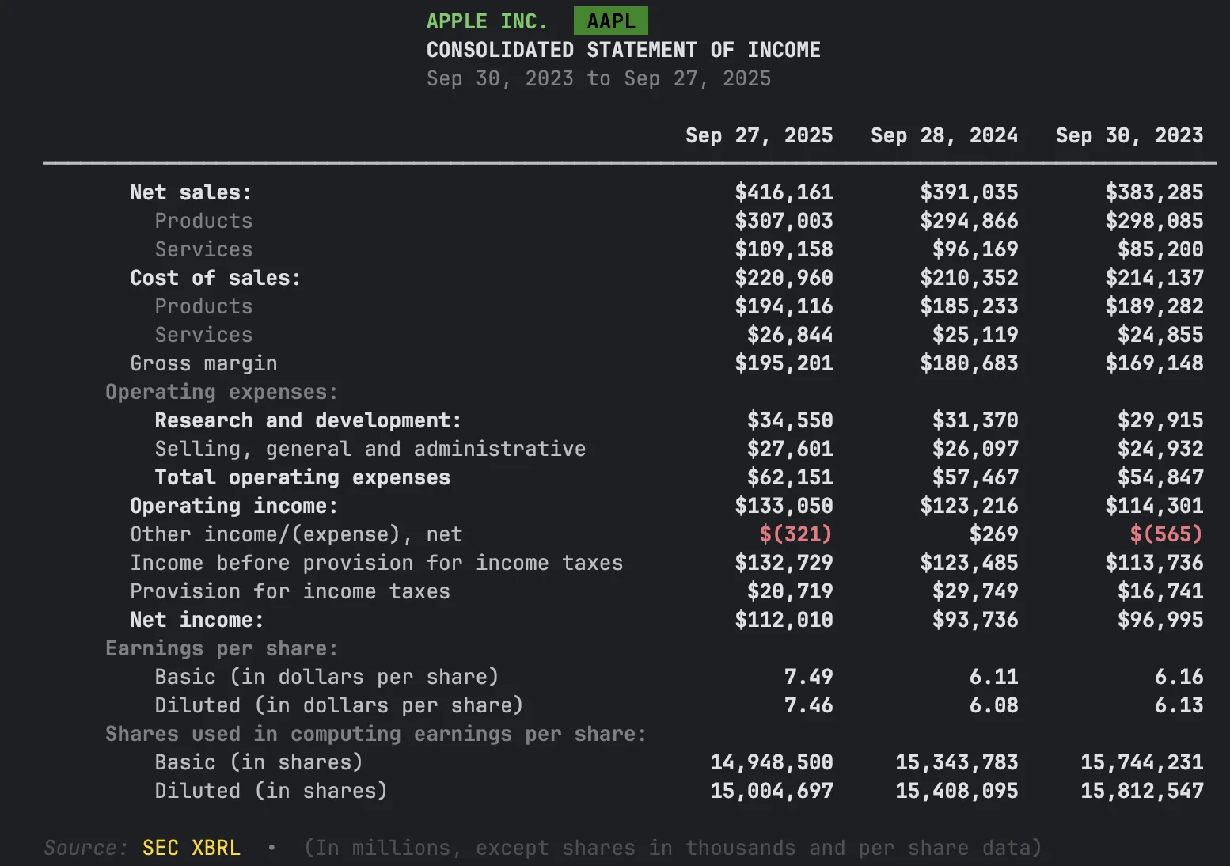This screenshot has width=1230, height=866.
Task: Click products cost value $185,233
Action: [969, 306]
